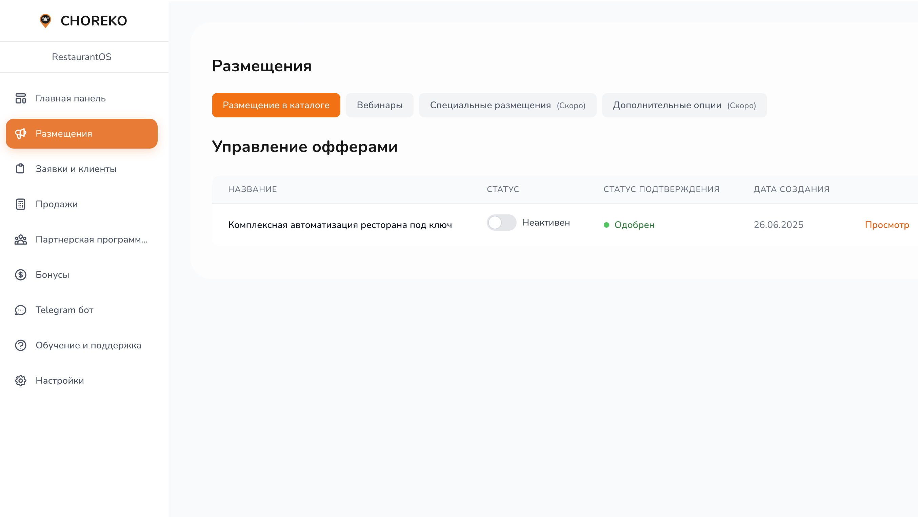
Task: Select the calculator icon next to Продажи
Action: (20, 204)
